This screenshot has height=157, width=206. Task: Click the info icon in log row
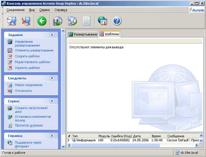[x=74, y=140]
